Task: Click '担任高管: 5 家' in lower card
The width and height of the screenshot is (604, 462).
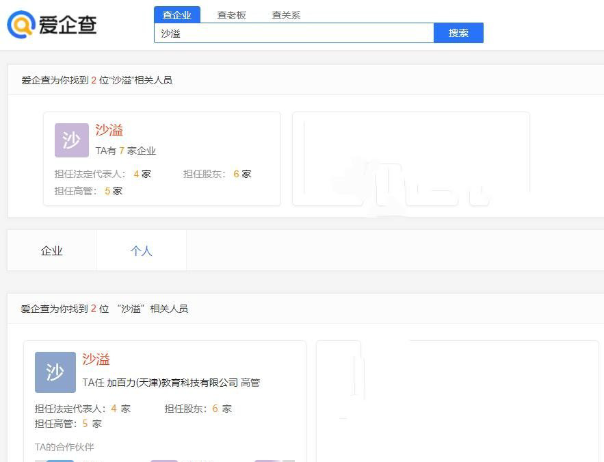Action: click(x=68, y=424)
